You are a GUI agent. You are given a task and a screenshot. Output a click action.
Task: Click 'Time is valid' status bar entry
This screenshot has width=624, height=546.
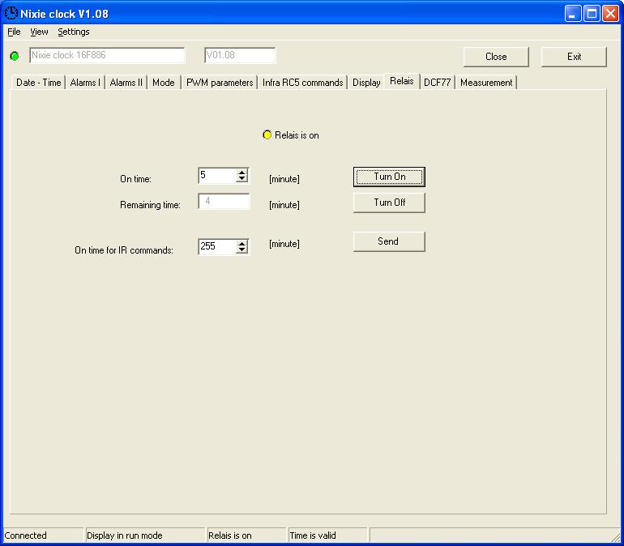click(327, 535)
